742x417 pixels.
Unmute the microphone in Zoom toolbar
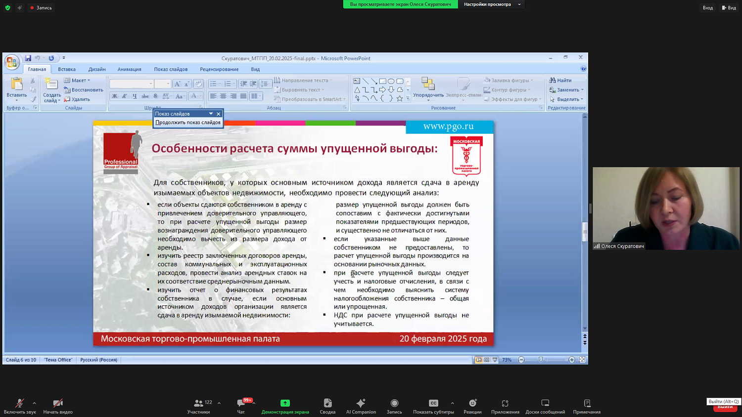point(20,404)
